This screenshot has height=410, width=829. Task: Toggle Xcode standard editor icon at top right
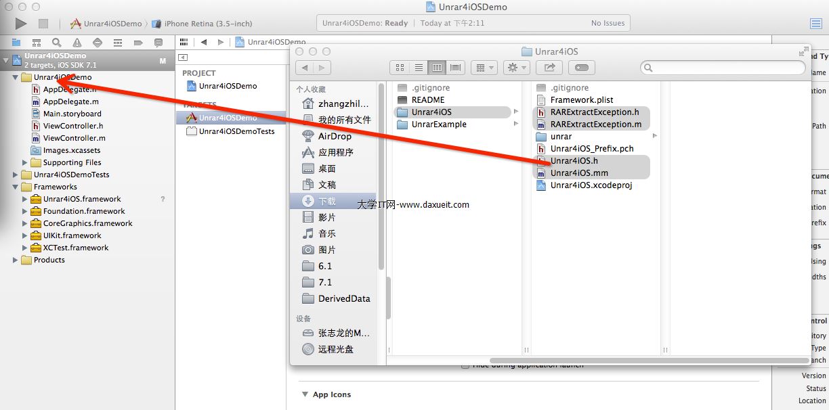[x=816, y=23]
